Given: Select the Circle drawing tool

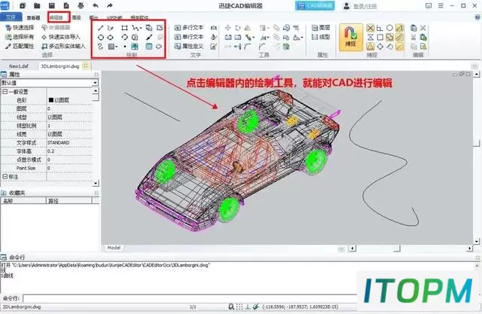Looking at the screenshot, I should (100, 38).
